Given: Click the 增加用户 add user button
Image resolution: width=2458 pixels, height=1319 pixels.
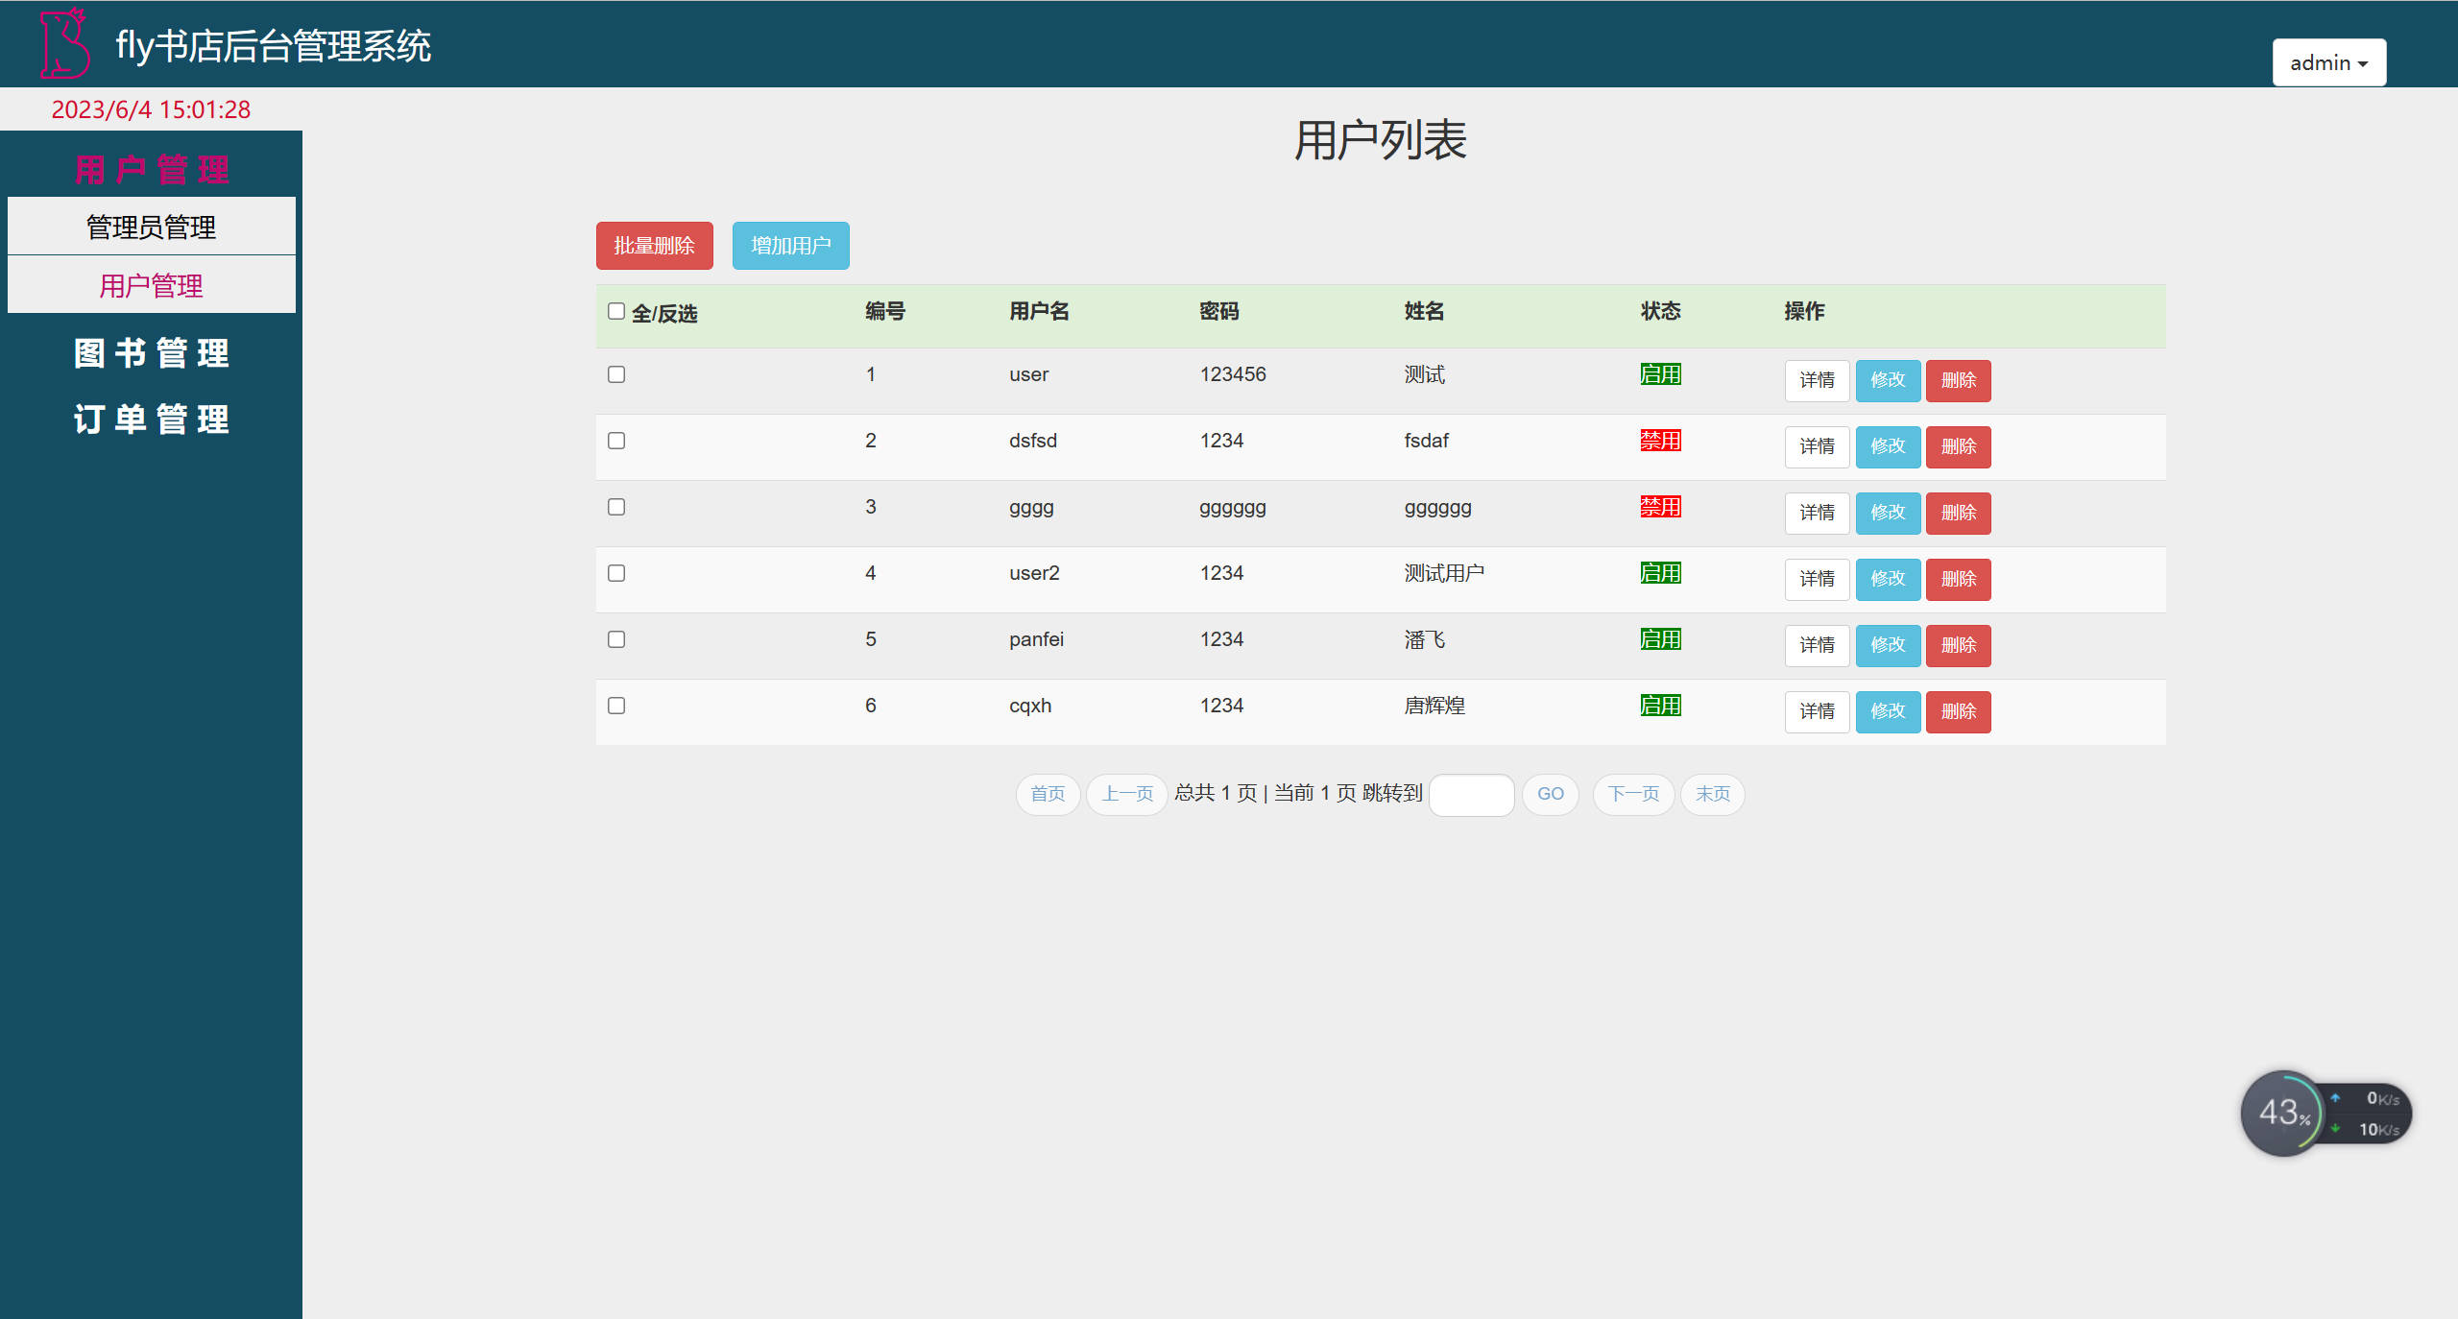Looking at the screenshot, I should (790, 246).
